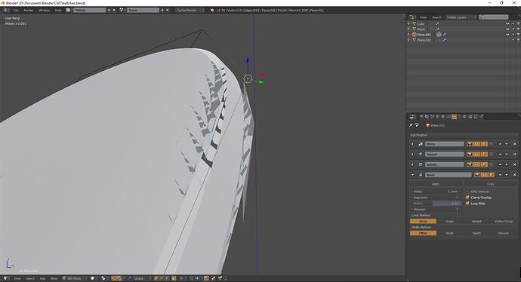
Task: Open the 3D viewport Select menu
Action: (x=30, y=278)
